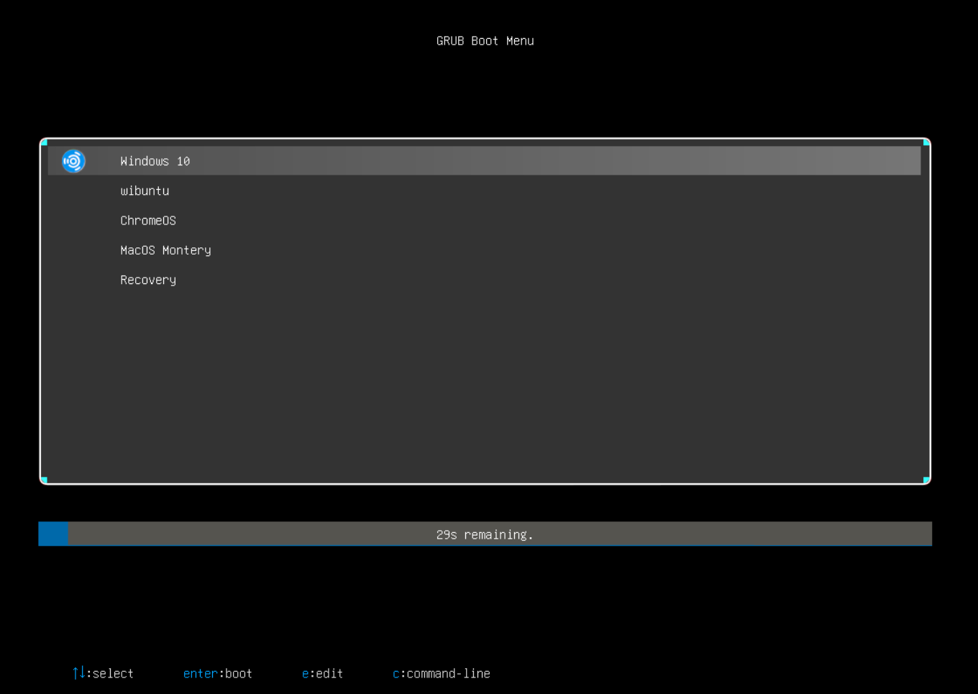The image size is (978, 694).
Task: Click the e:edit hint label
Action: pos(322,673)
